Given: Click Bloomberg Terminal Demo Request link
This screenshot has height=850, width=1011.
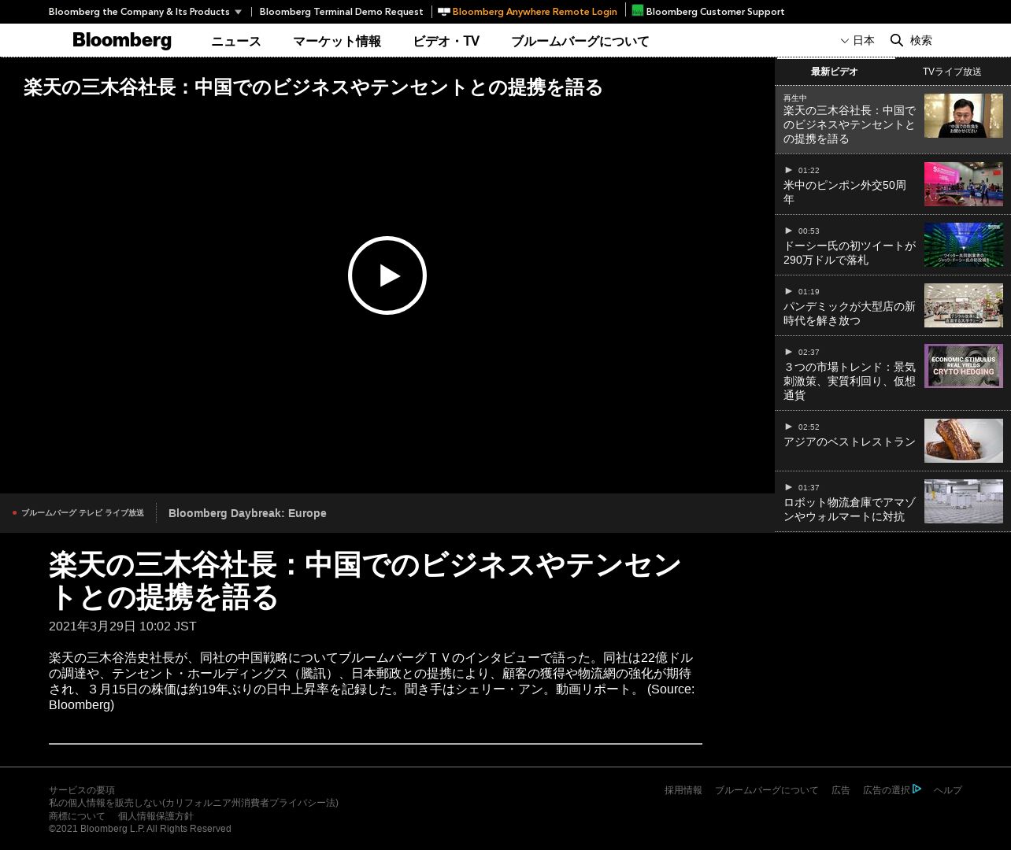Looking at the screenshot, I should (341, 12).
